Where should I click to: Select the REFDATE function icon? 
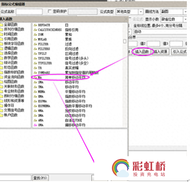[x=35, y=25]
